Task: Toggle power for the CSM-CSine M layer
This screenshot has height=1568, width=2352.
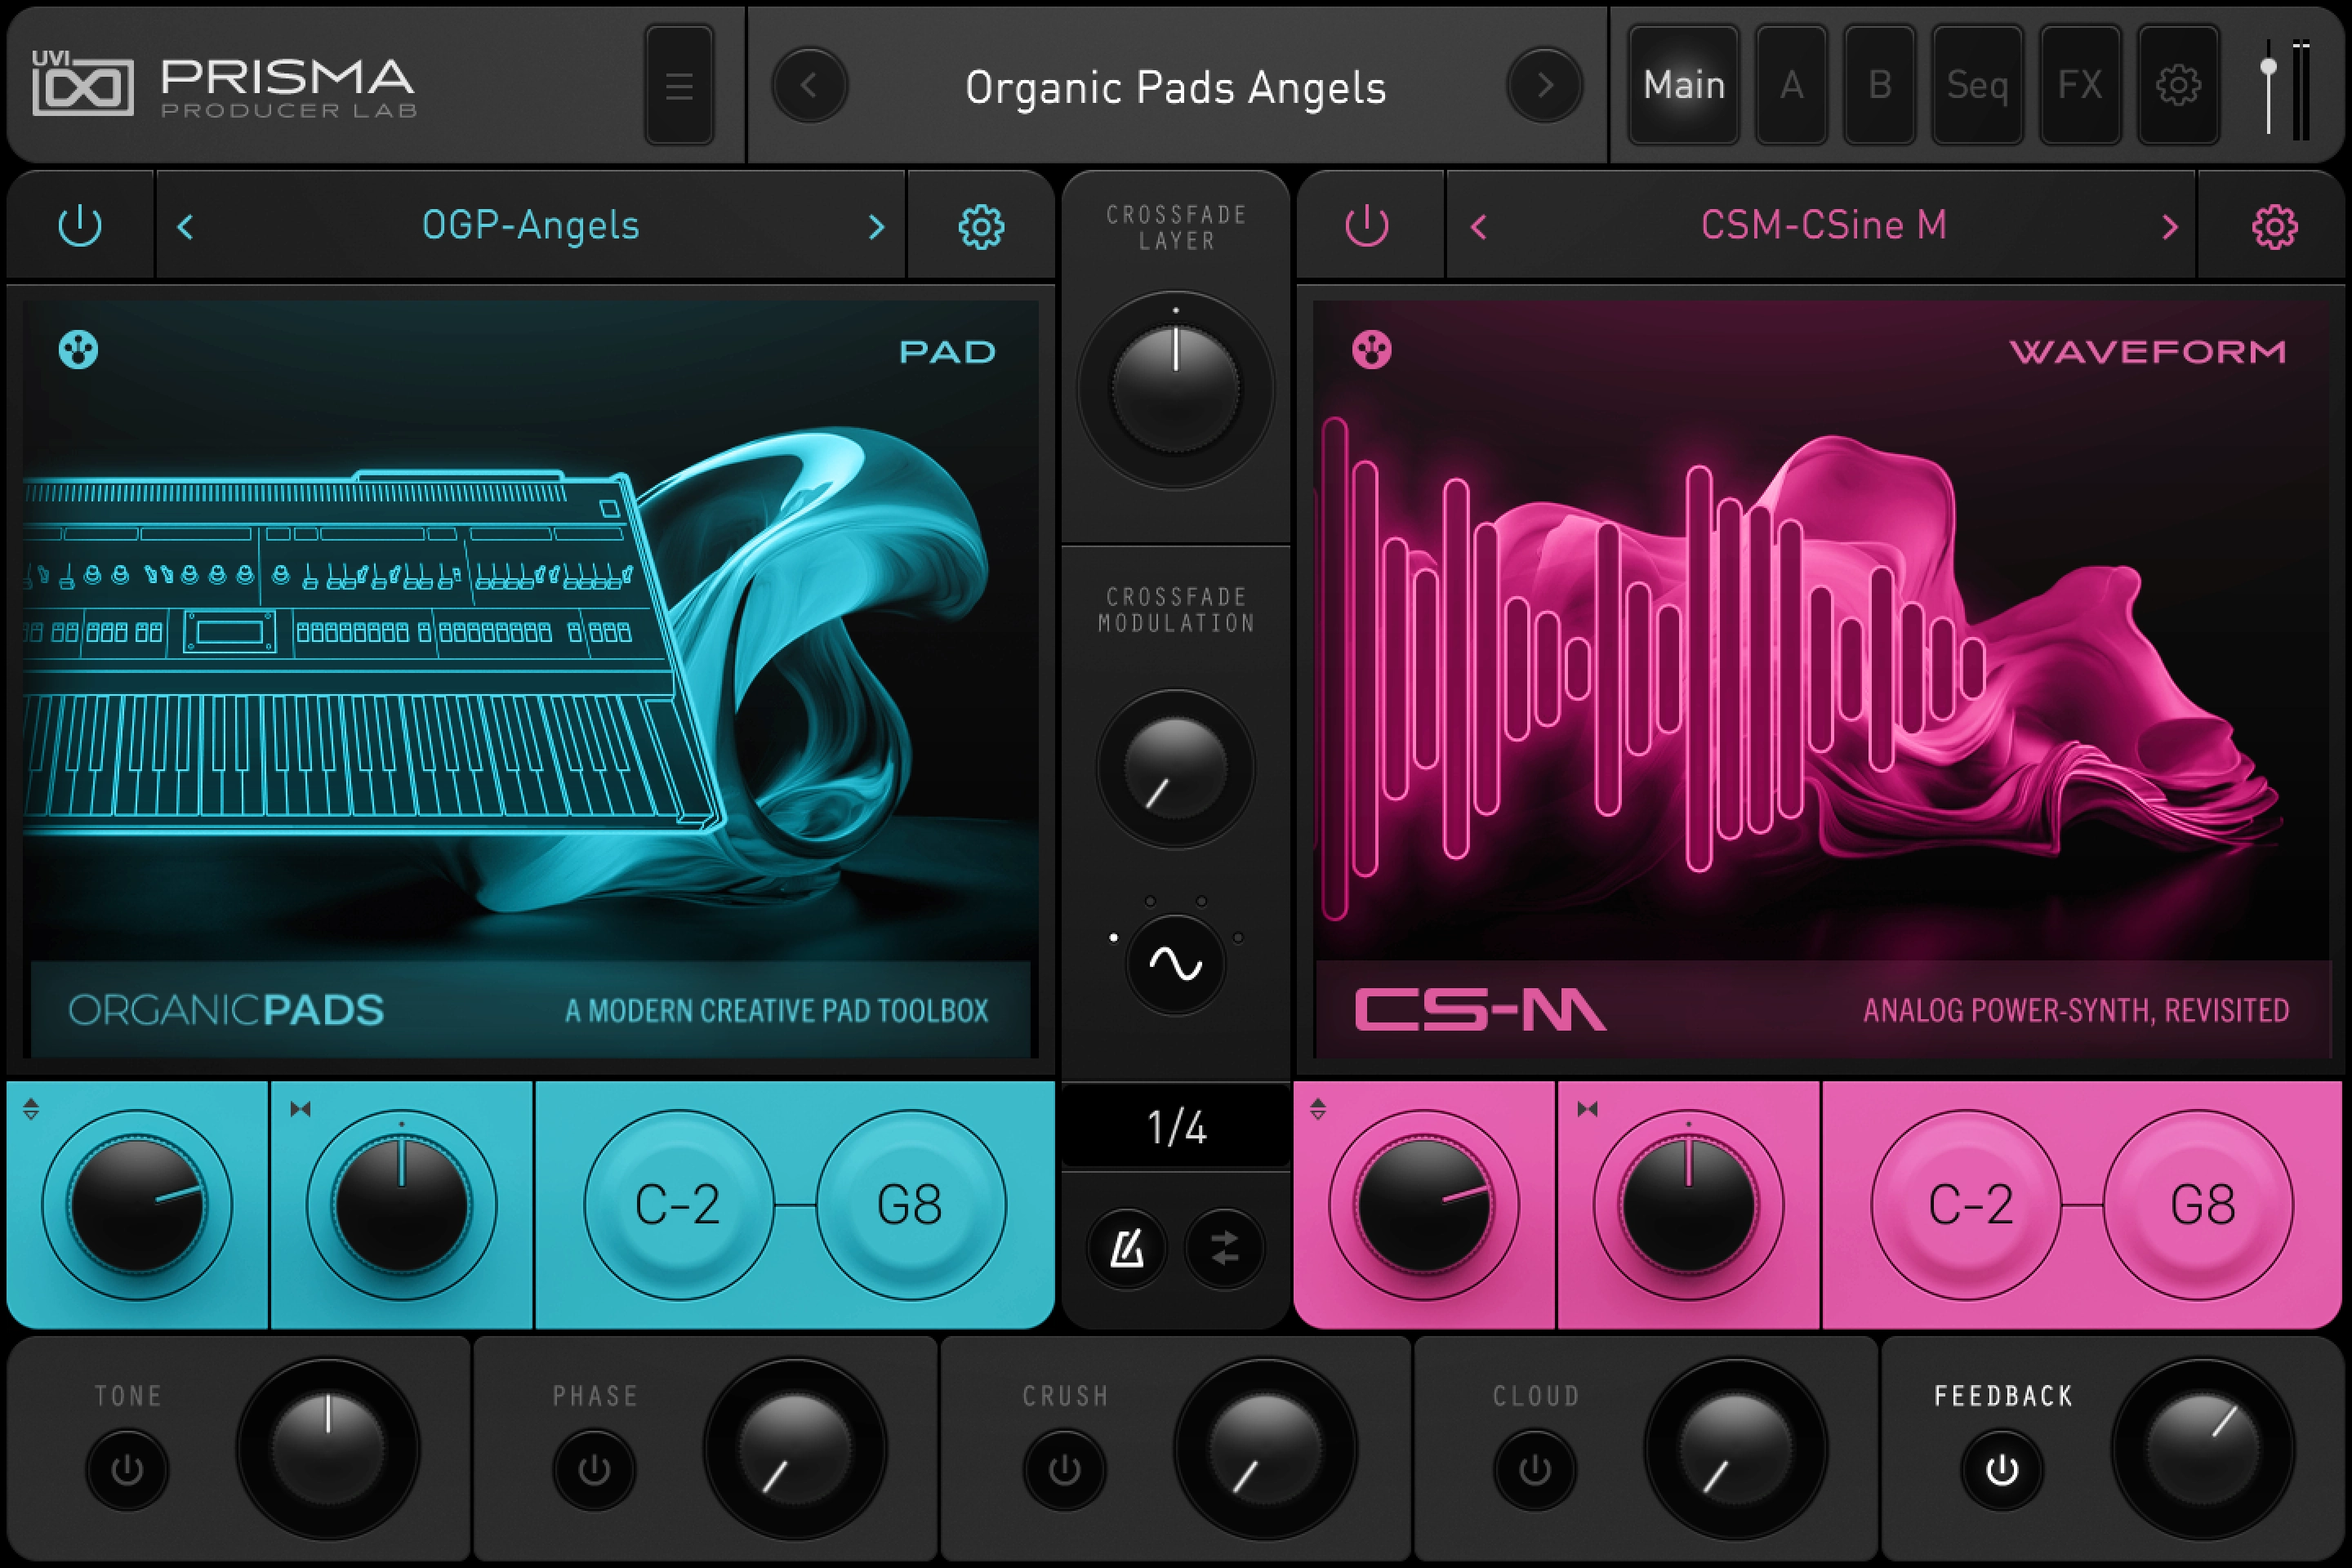Action: [1367, 226]
